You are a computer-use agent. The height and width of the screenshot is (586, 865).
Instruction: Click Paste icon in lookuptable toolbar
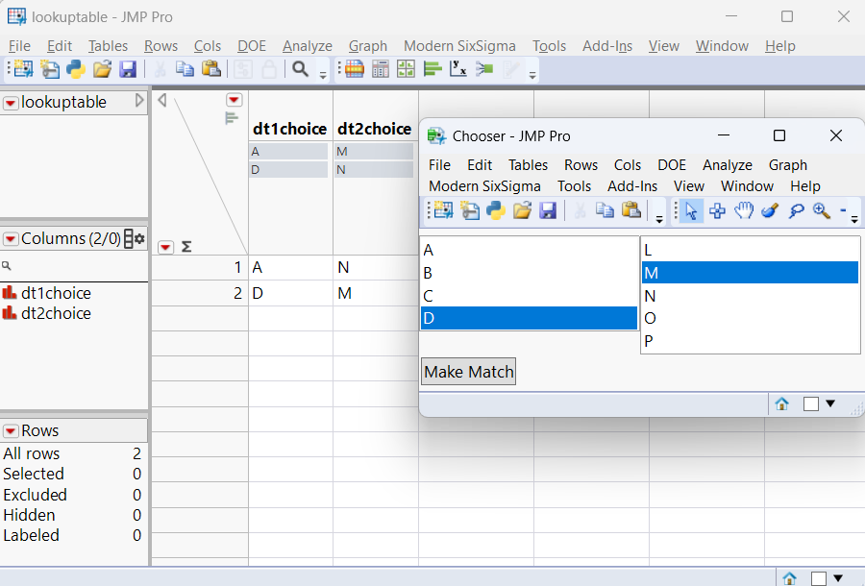click(211, 69)
